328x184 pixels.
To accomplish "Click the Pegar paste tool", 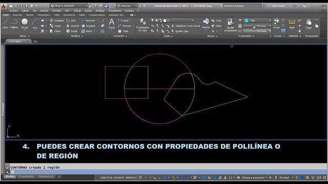I will 309,24.
